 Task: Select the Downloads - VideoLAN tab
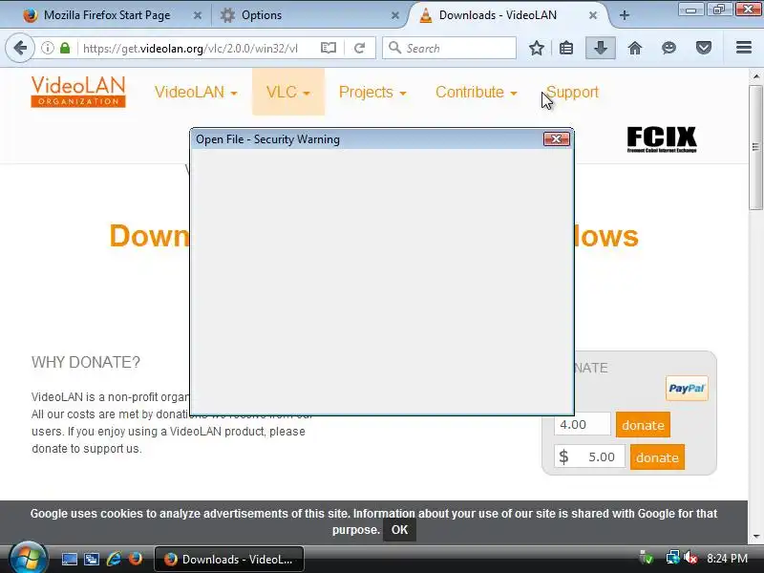click(507, 15)
